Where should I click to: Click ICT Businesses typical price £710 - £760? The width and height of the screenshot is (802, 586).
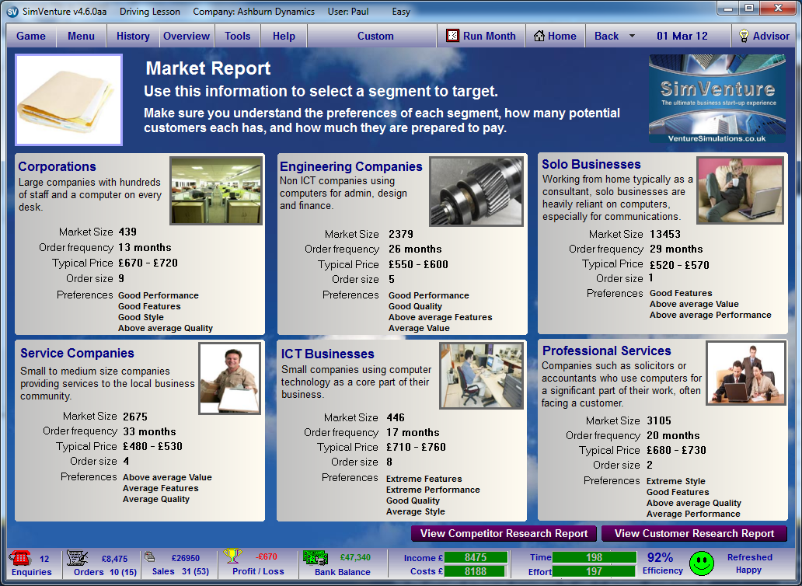pyautogui.click(x=416, y=447)
